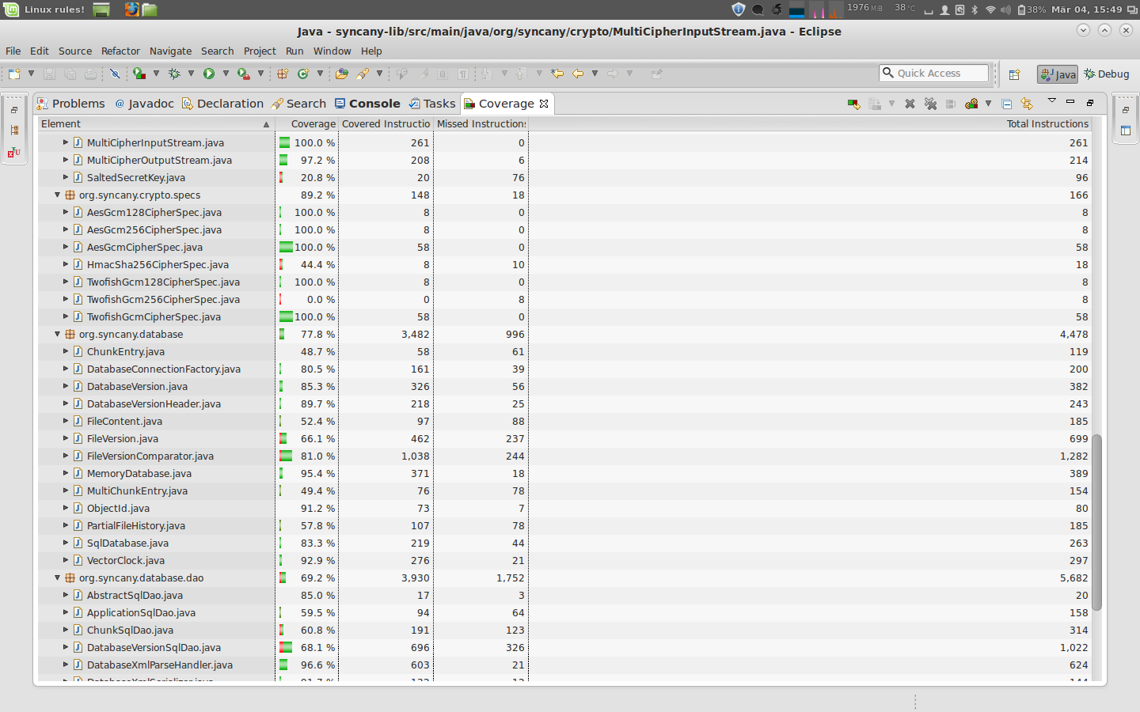Toggle Link with Current Selection in Coverage view

[x=1027, y=104]
